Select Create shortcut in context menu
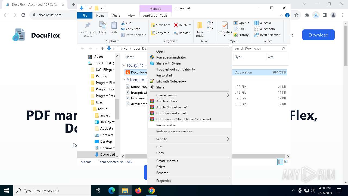The height and width of the screenshot is (196, 348). click(189, 161)
